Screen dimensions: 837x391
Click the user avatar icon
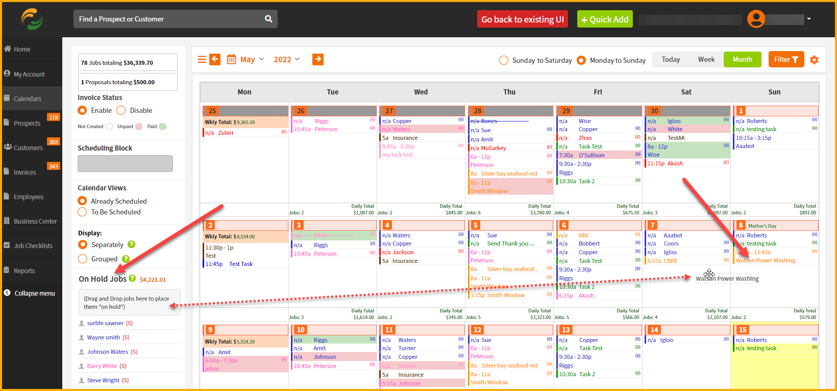coord(756,19)
